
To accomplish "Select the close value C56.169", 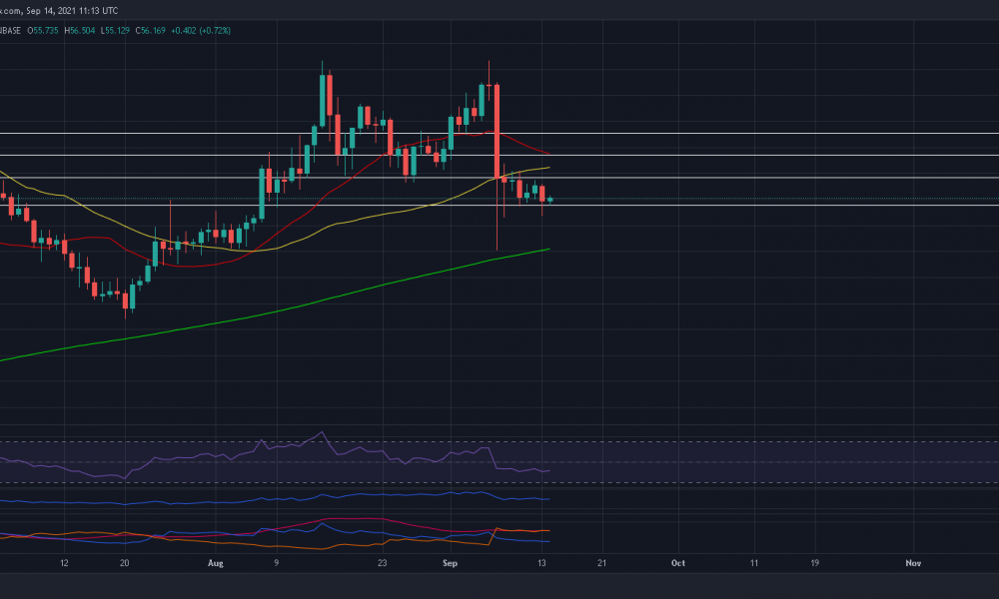I will point(151,31).
